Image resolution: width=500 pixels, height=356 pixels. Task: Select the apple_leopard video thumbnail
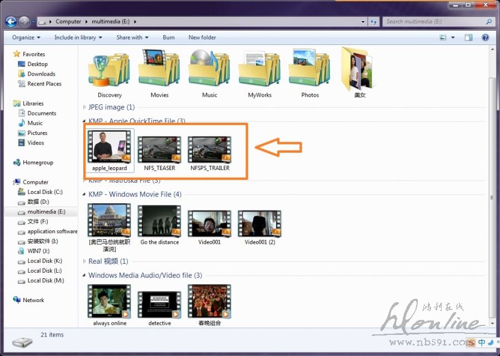coord(109,147)
